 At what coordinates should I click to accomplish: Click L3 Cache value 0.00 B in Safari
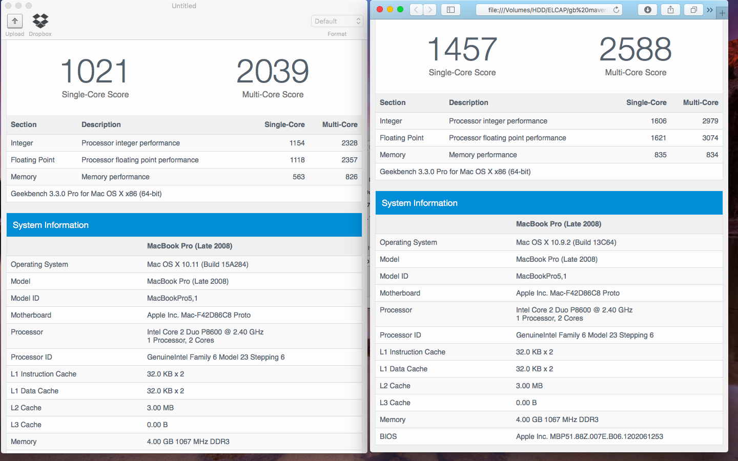[526, 403]
